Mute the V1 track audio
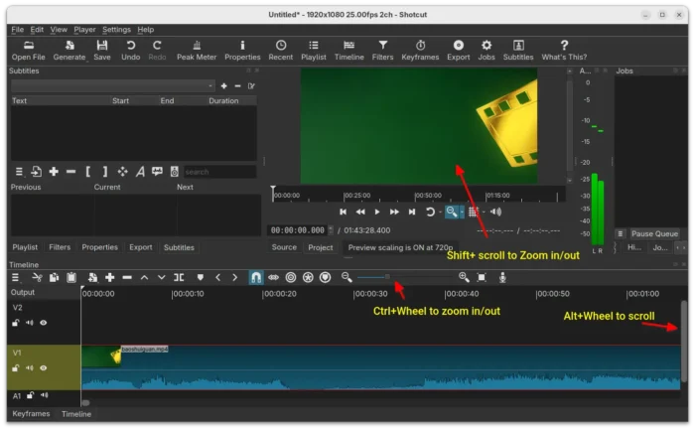 point(30,367)
